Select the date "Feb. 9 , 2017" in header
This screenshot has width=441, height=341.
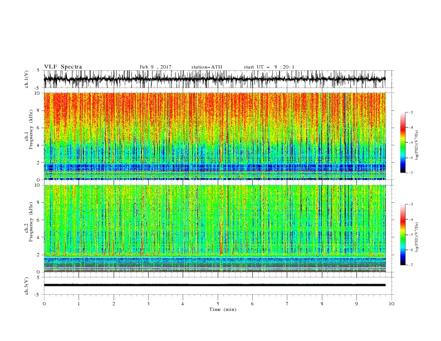coord(155,67)
